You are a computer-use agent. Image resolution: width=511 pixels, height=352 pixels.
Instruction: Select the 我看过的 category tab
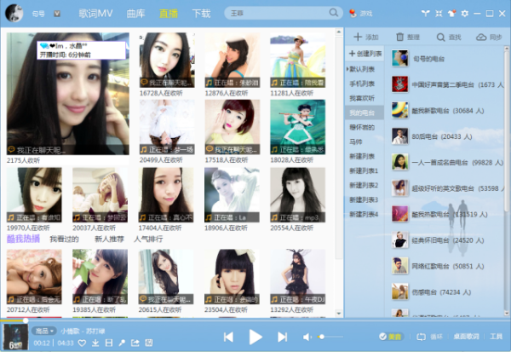click(64, 239)
